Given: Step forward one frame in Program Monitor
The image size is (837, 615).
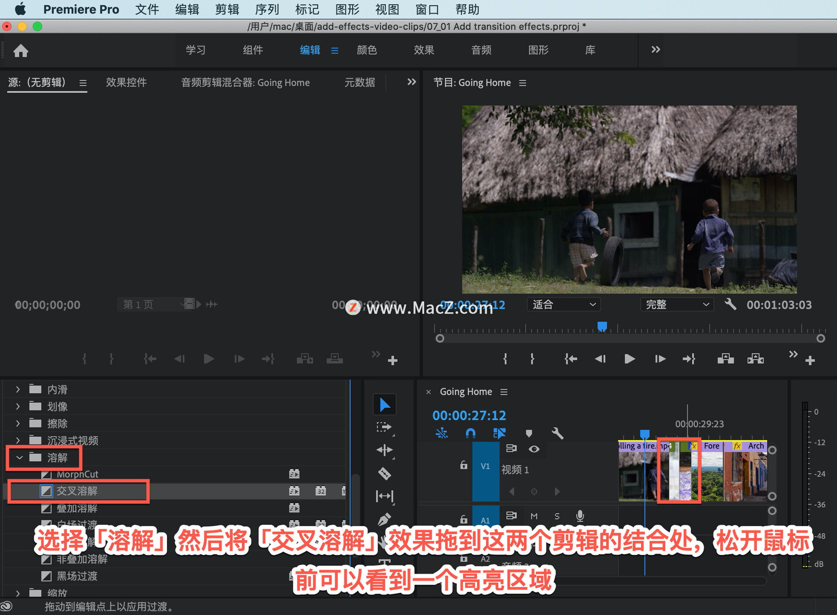Looking at the screenshot, I should tap(660, 359).
